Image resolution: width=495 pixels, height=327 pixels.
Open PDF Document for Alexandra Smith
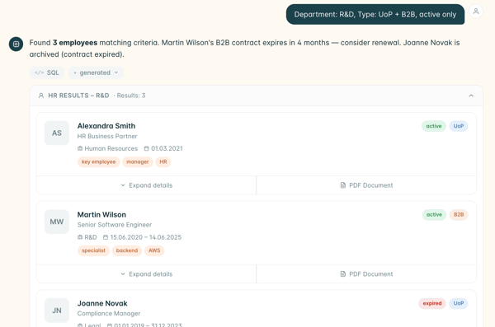pos(366,185)
